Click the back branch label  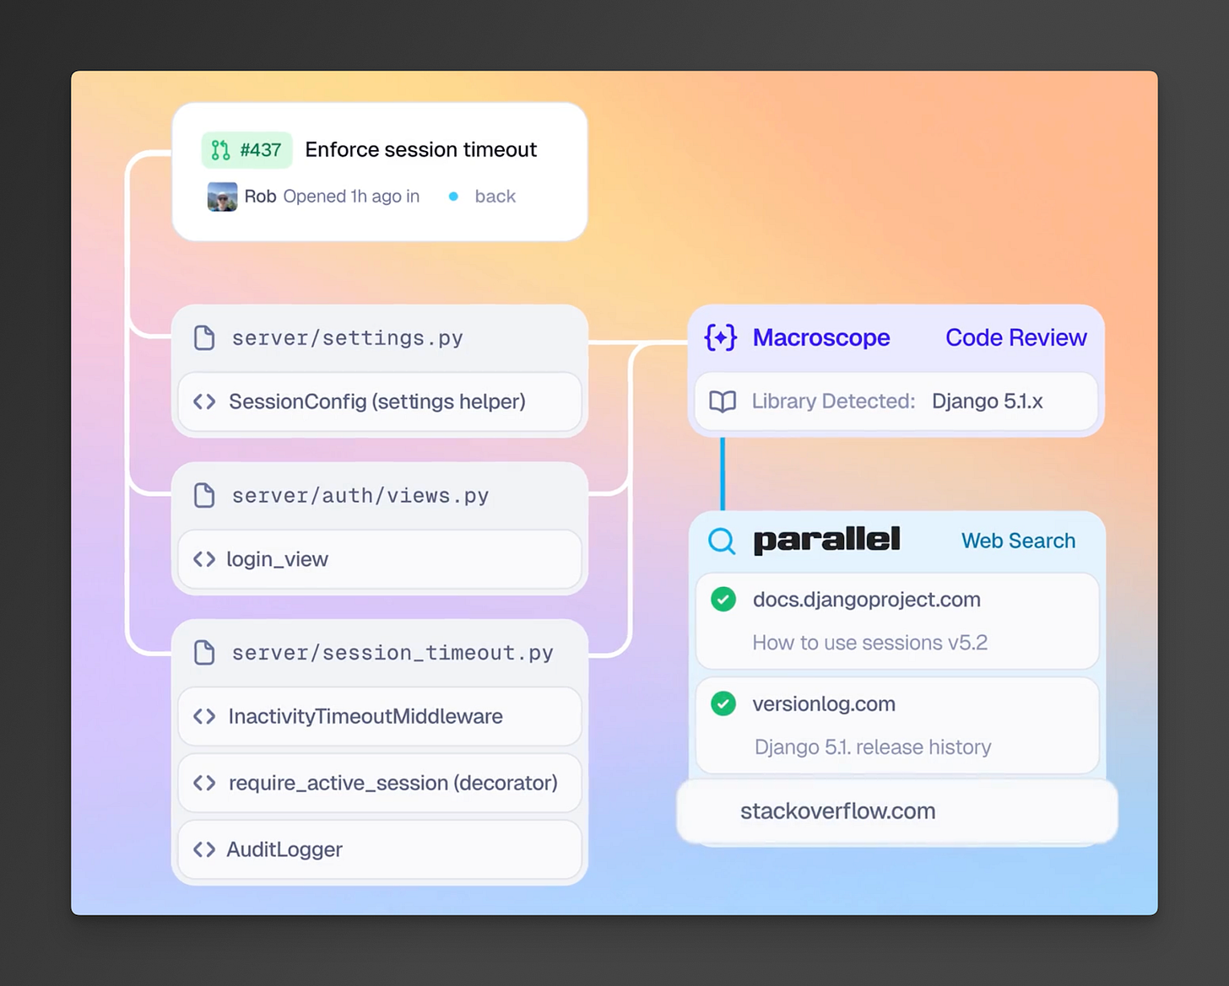[x=495, y=197]
